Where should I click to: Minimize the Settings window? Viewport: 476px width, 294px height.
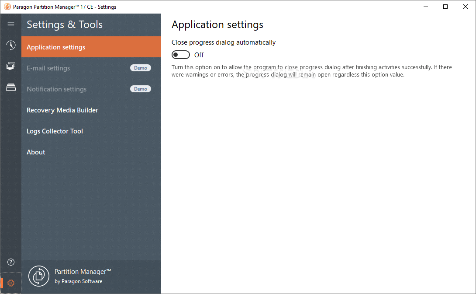(425, 7)
